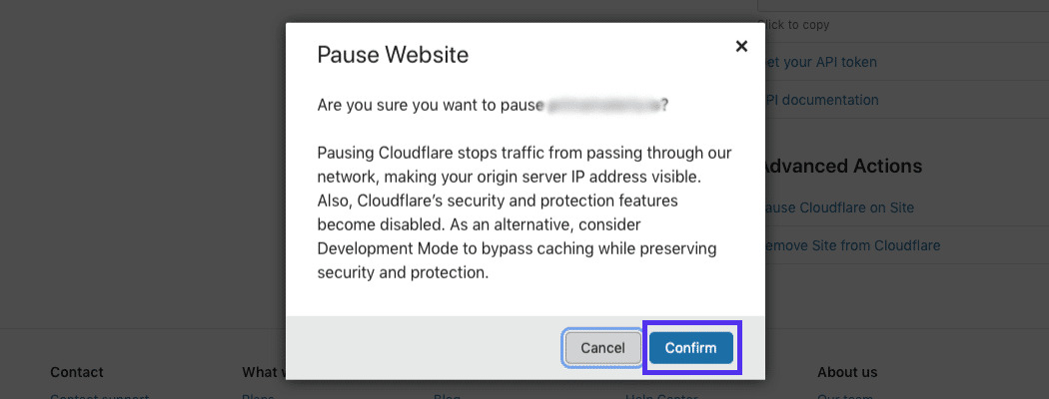Click the 'Click to copy' text
The height and width of the screenshot is (399, 1049).
tap(798, 25)
